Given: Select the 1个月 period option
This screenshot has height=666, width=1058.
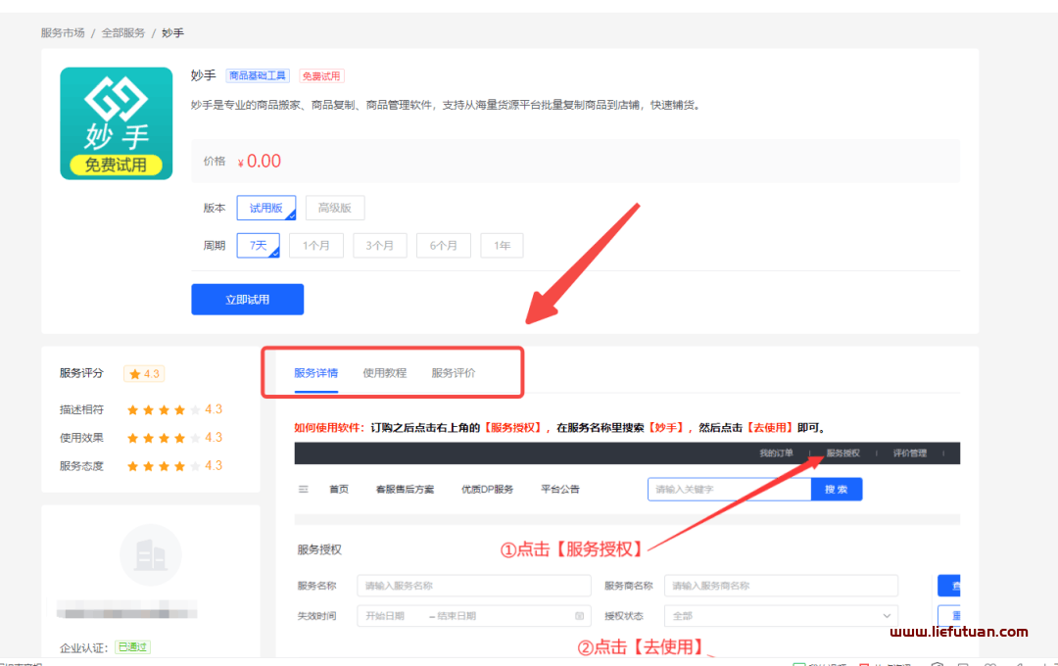Looking at the screenshot, I should (316, 245).
